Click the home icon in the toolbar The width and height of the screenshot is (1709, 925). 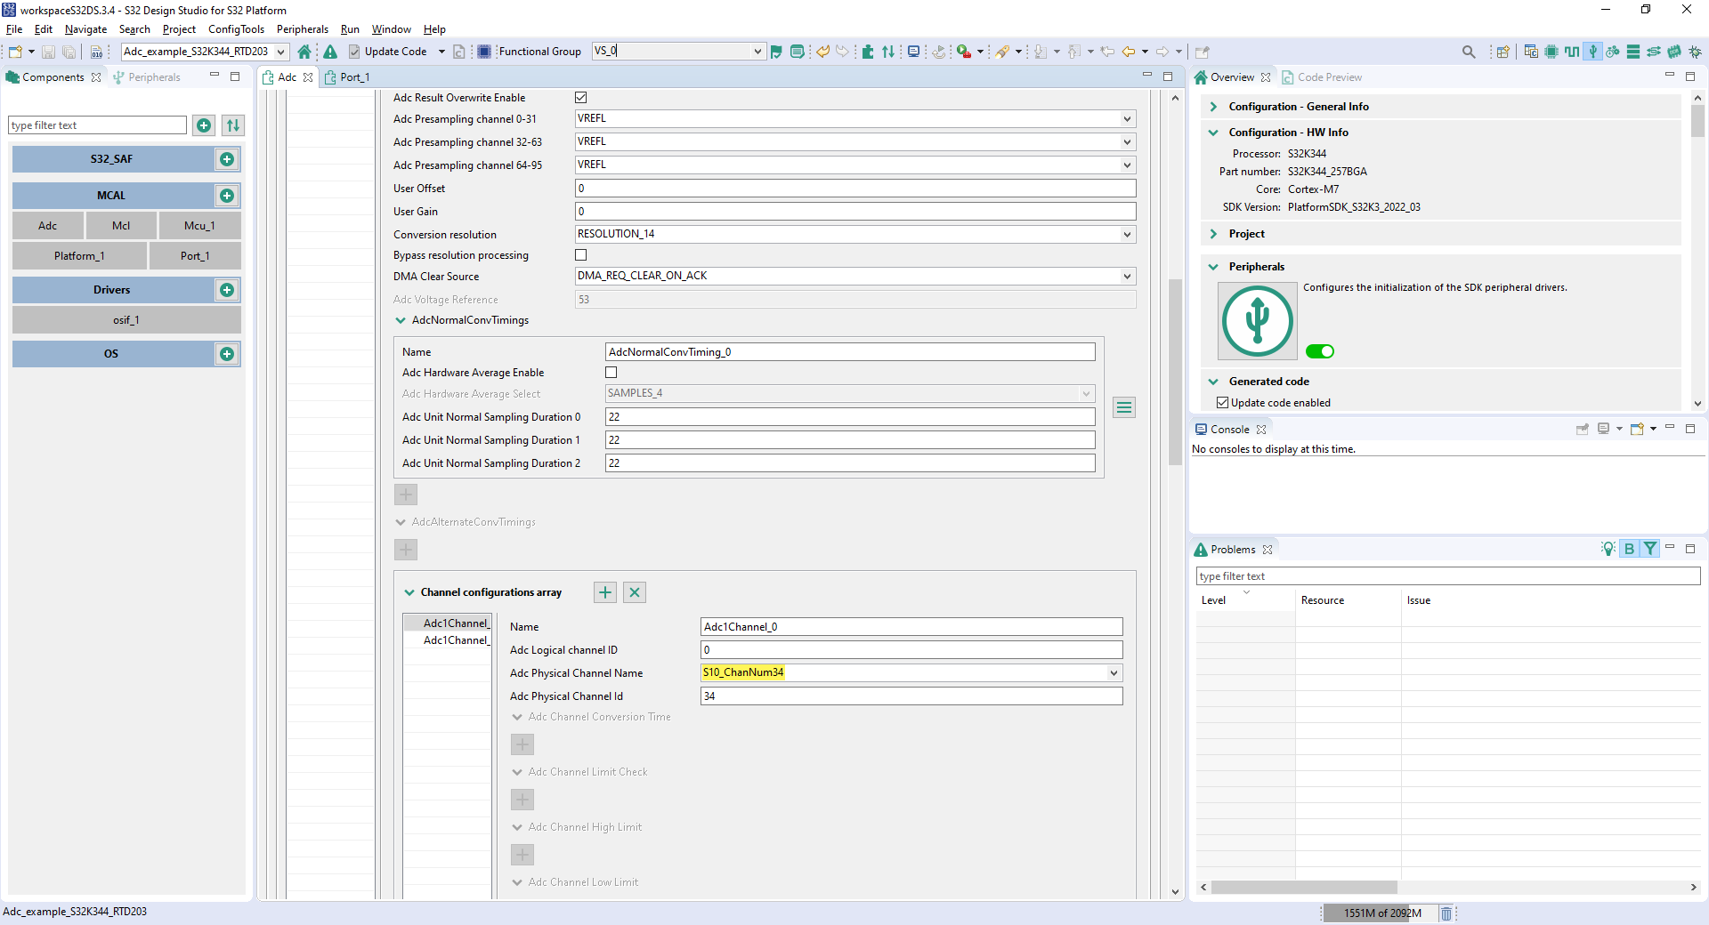pyautogui.click(x=304, y=52)
